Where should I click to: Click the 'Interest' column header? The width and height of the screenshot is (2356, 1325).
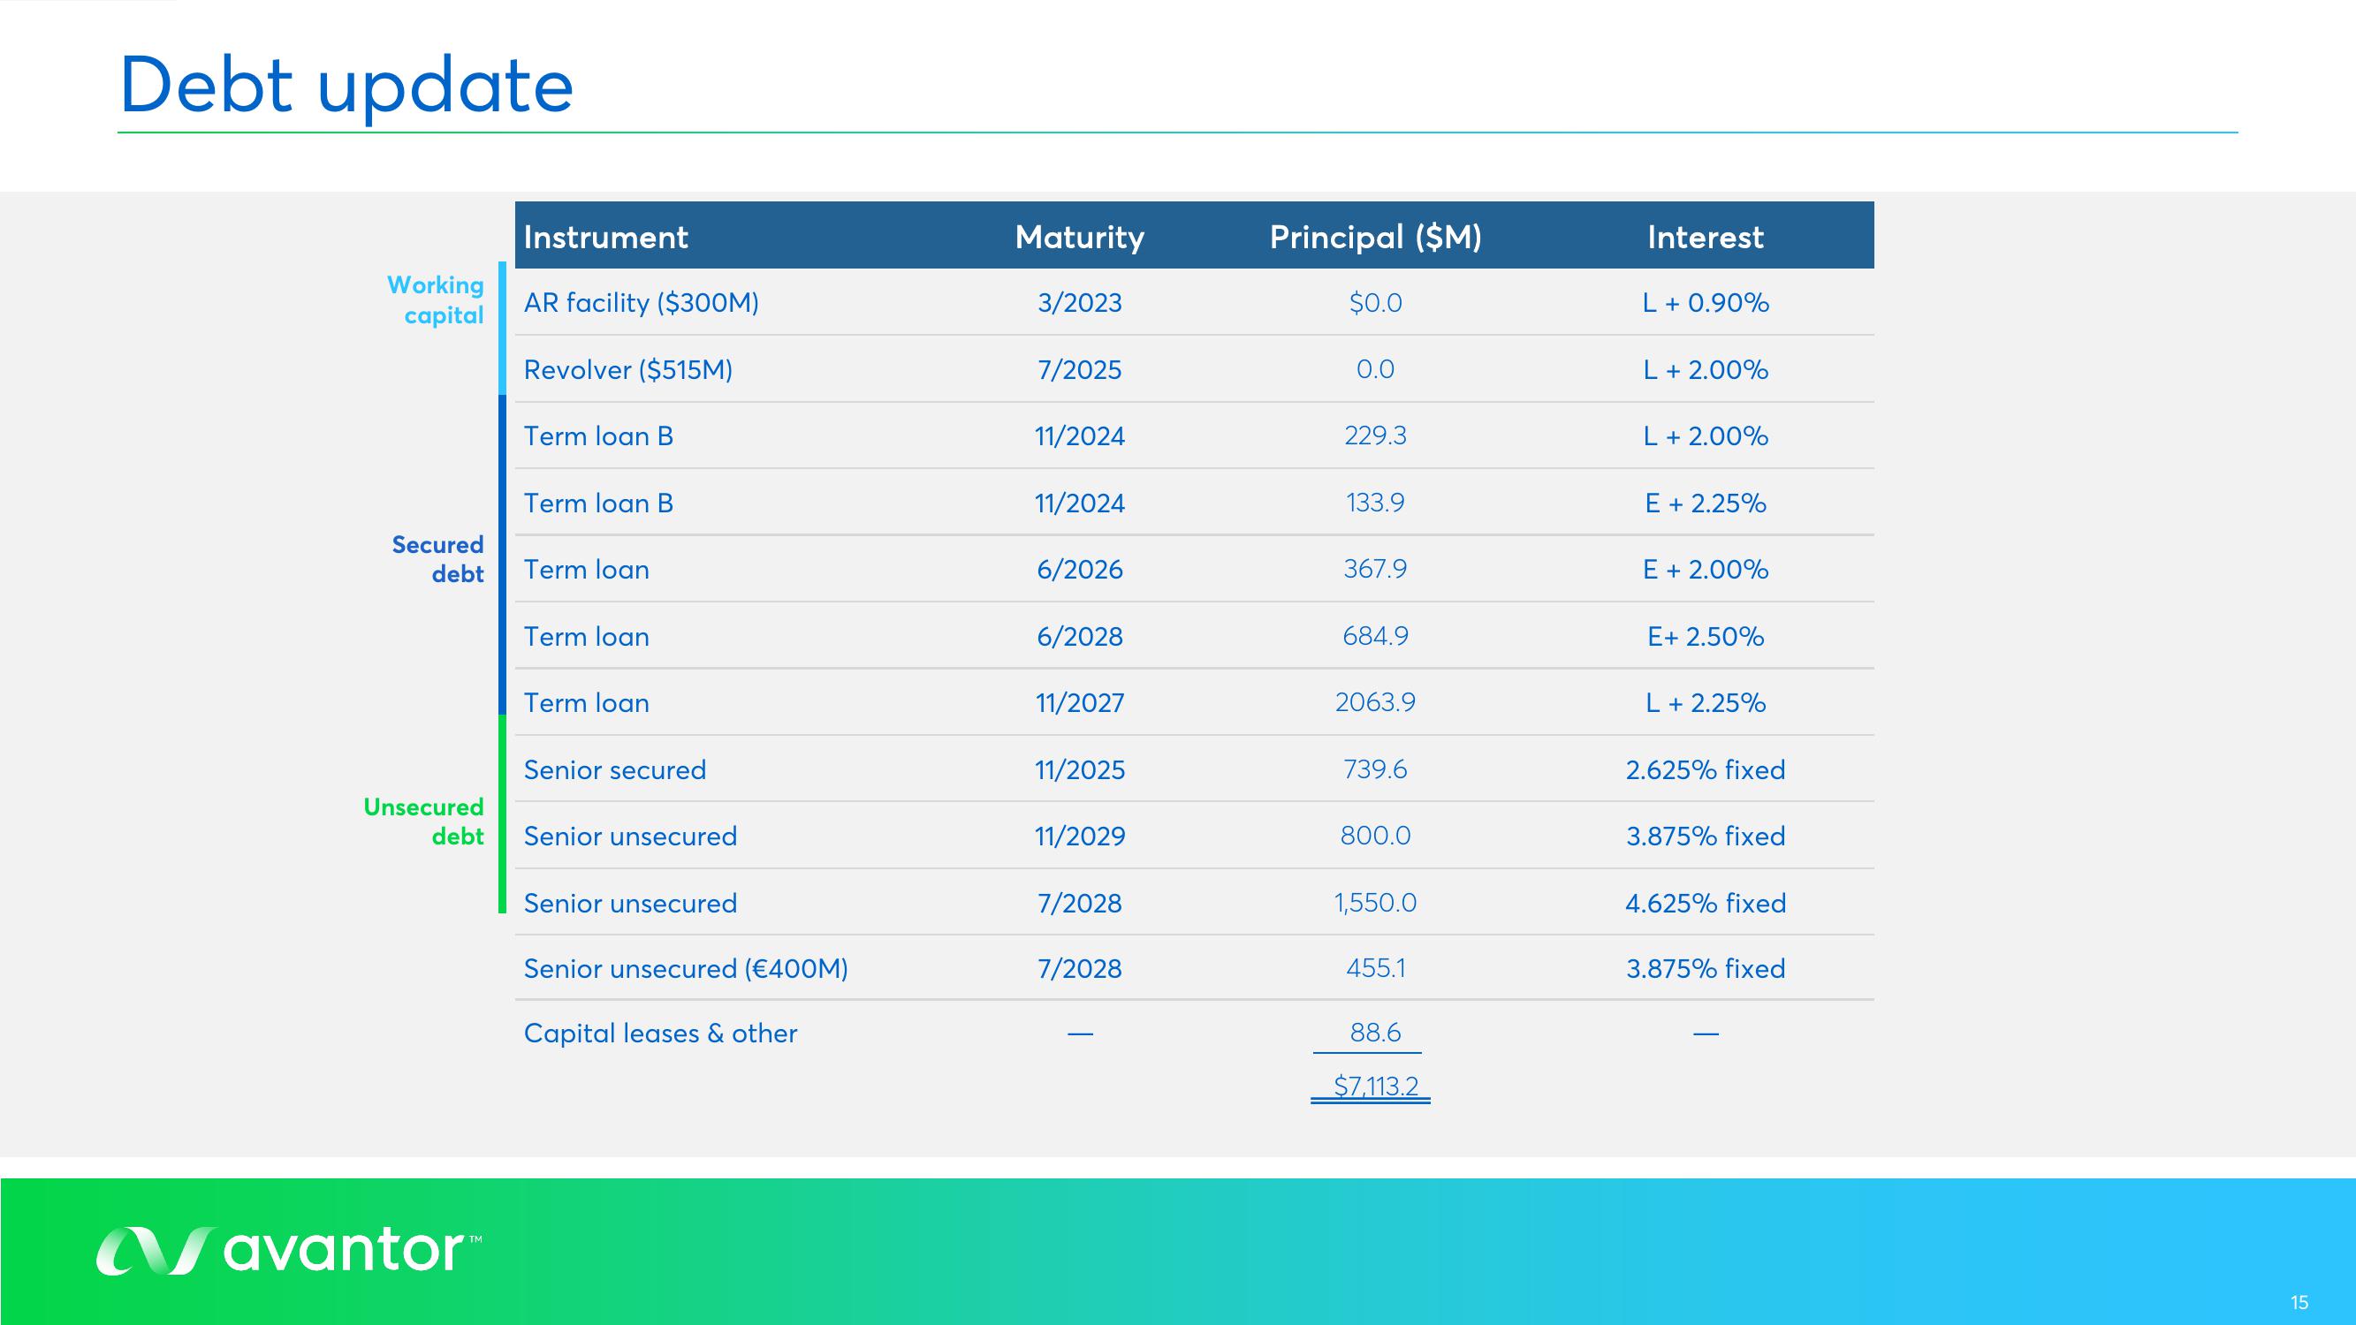click(x=1706, y=237)
